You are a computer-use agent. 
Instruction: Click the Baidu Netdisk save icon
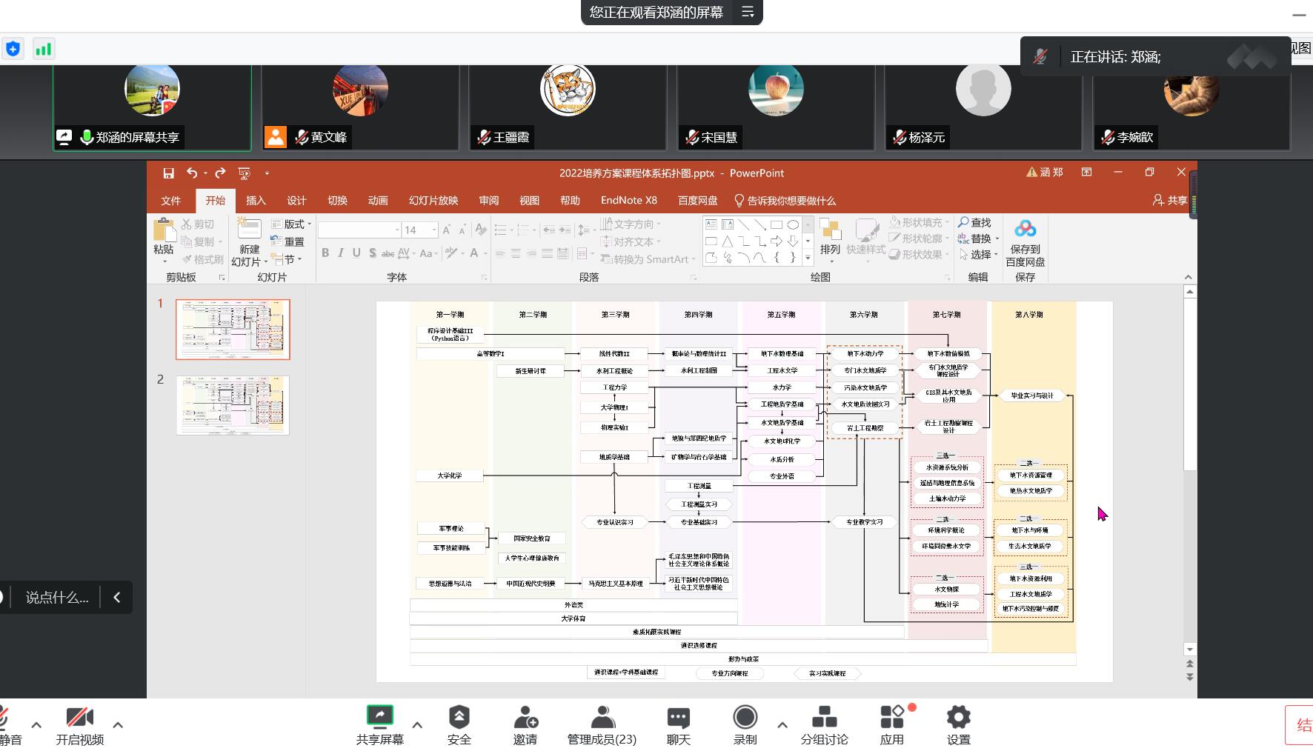pos(1025,229)
